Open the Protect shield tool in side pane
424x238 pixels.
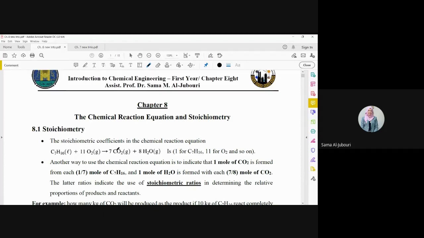(x=313, y=150)
